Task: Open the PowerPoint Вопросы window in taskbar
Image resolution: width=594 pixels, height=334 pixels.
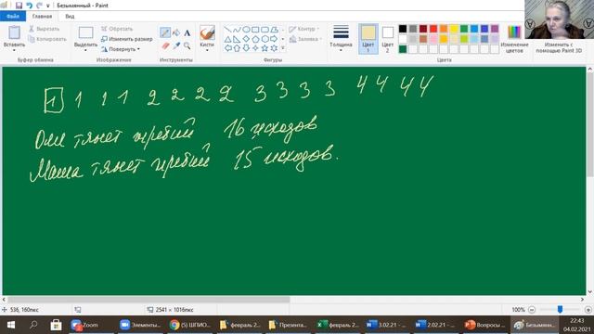Action: 485,325
